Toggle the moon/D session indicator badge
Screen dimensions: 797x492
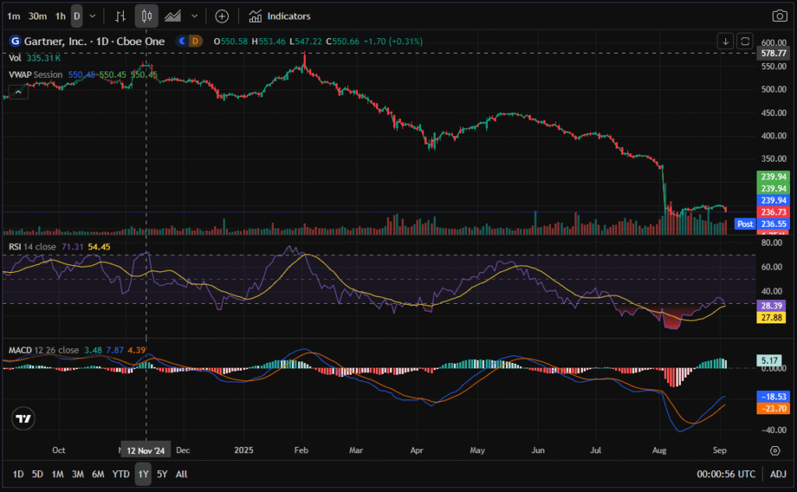tap(189, 40)
